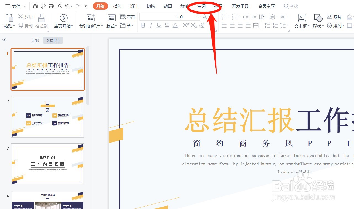Open Print Preview from quick access bar

click(59, 6)
